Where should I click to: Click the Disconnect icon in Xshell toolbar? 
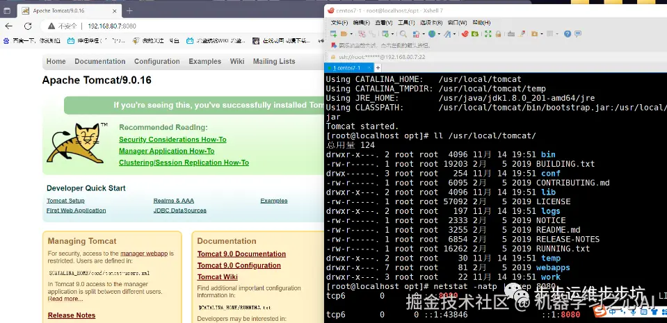coord(362,34)
